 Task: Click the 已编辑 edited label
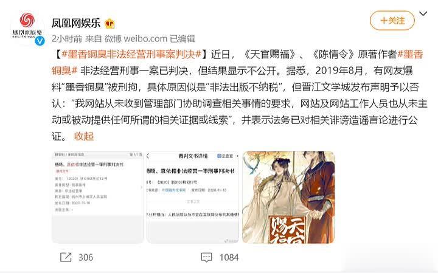click(x=182, y=38)
